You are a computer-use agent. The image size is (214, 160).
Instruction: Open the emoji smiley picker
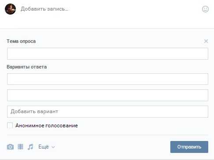[205, 9]
